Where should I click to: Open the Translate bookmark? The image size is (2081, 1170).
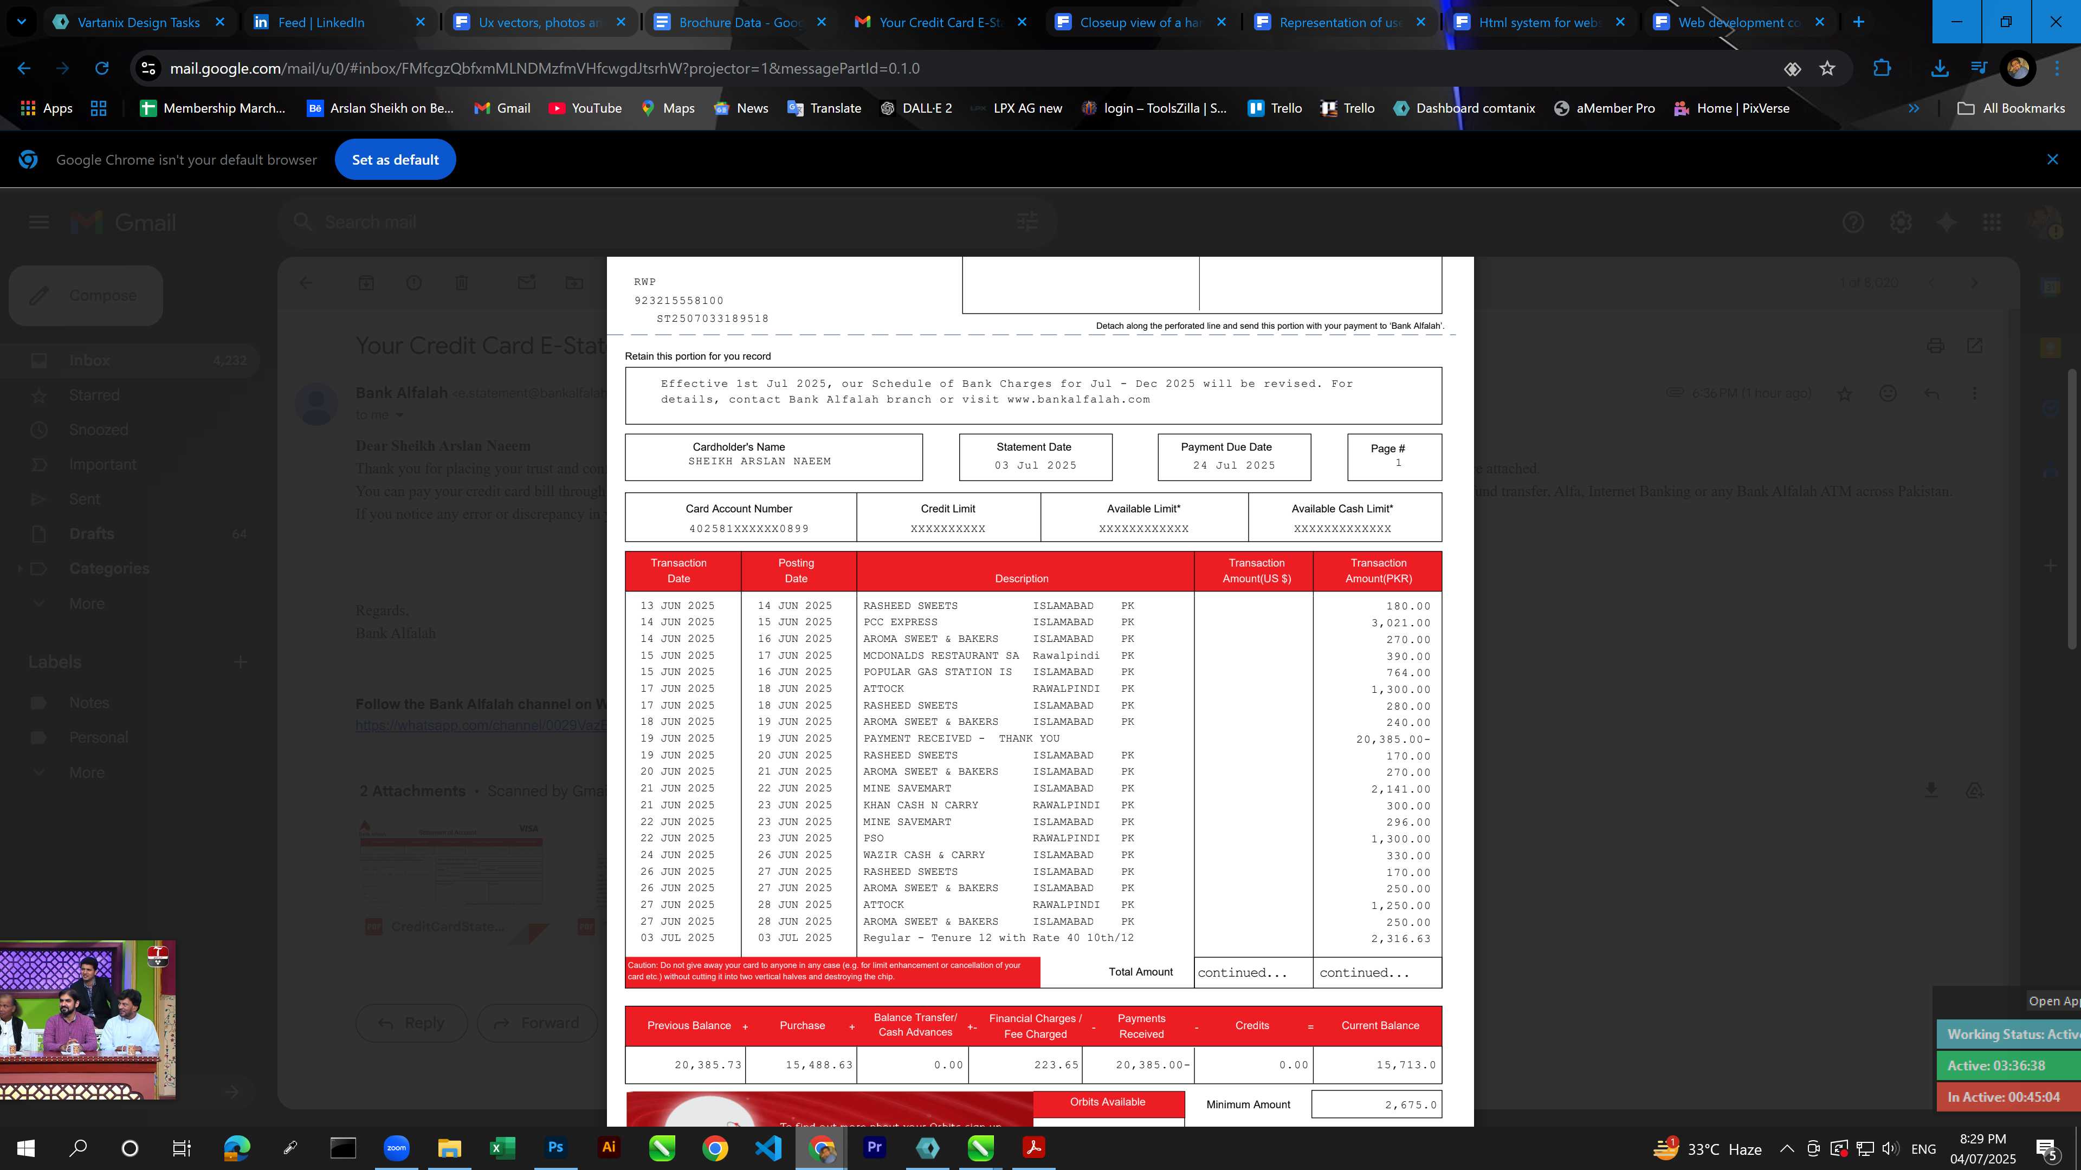click(x=824, y=108)
